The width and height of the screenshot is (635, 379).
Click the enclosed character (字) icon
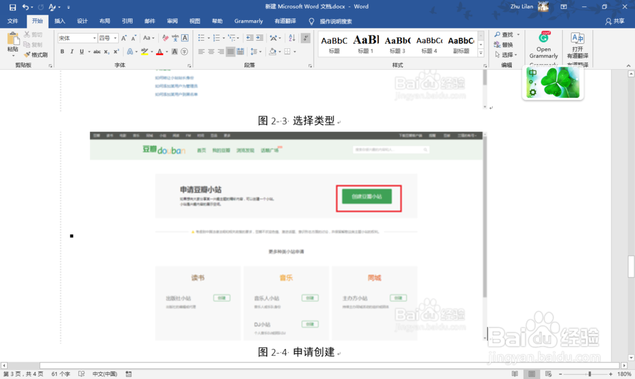pos(184,51)
